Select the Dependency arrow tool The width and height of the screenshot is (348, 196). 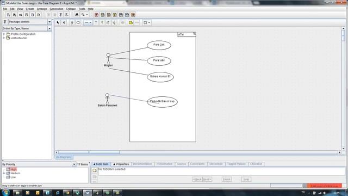pyautogui.click(x=96, y=23)
